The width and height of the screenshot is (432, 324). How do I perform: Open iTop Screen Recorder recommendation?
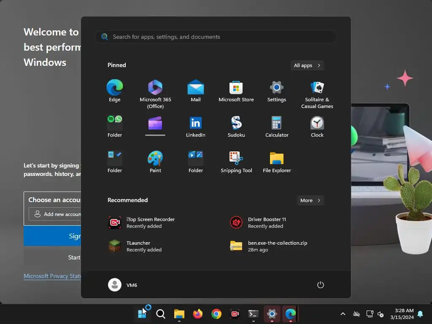[141, 223]
